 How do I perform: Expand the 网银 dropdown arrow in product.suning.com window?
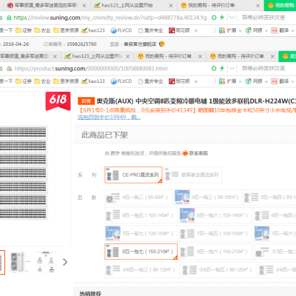pos(266,81)
